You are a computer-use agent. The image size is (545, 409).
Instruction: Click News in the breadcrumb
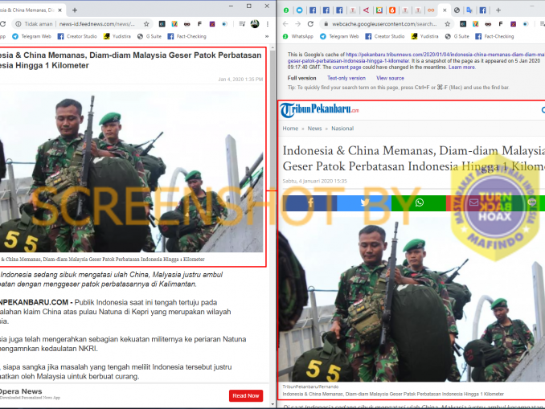pyautogui.click(x=314, y=129)
